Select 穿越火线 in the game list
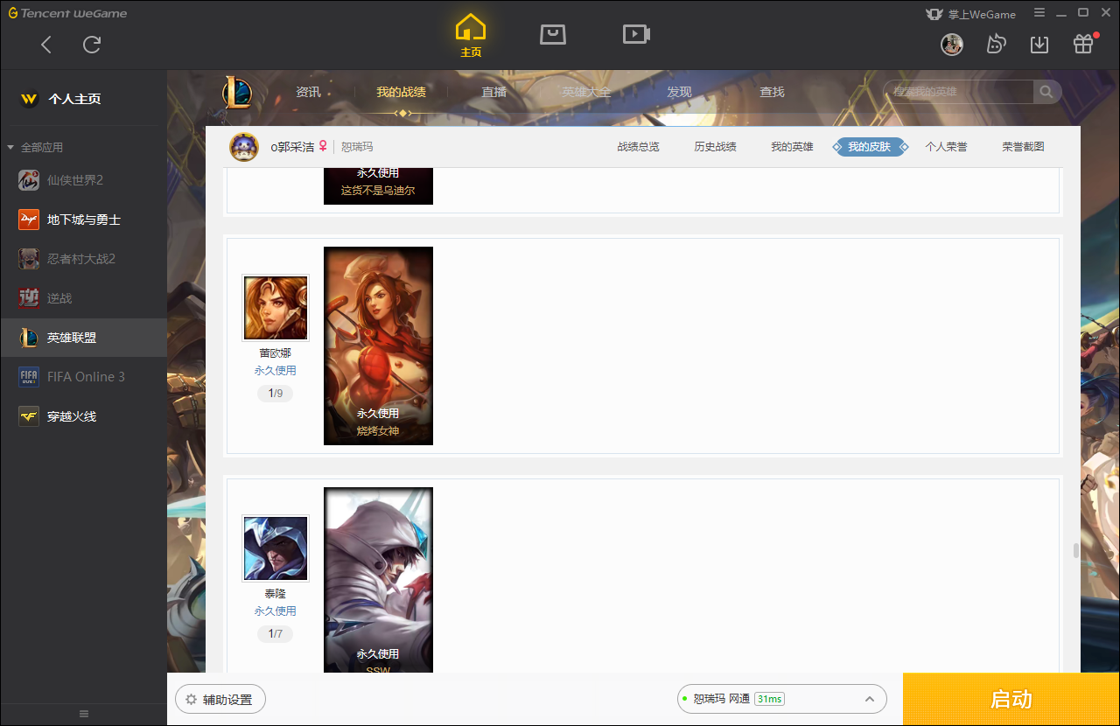 click(x=83, y=416)
